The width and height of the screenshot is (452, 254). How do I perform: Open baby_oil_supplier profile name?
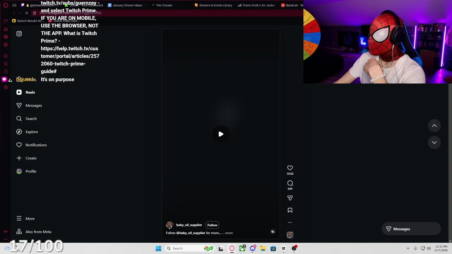pyautogui.click(x=189, y=225)
